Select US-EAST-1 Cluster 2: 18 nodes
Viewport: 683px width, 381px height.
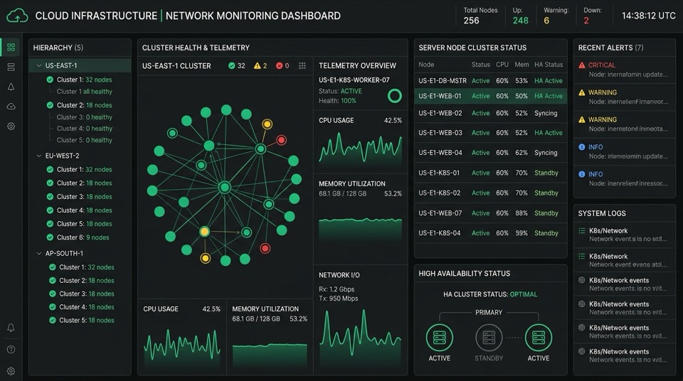tap(79, 105)
